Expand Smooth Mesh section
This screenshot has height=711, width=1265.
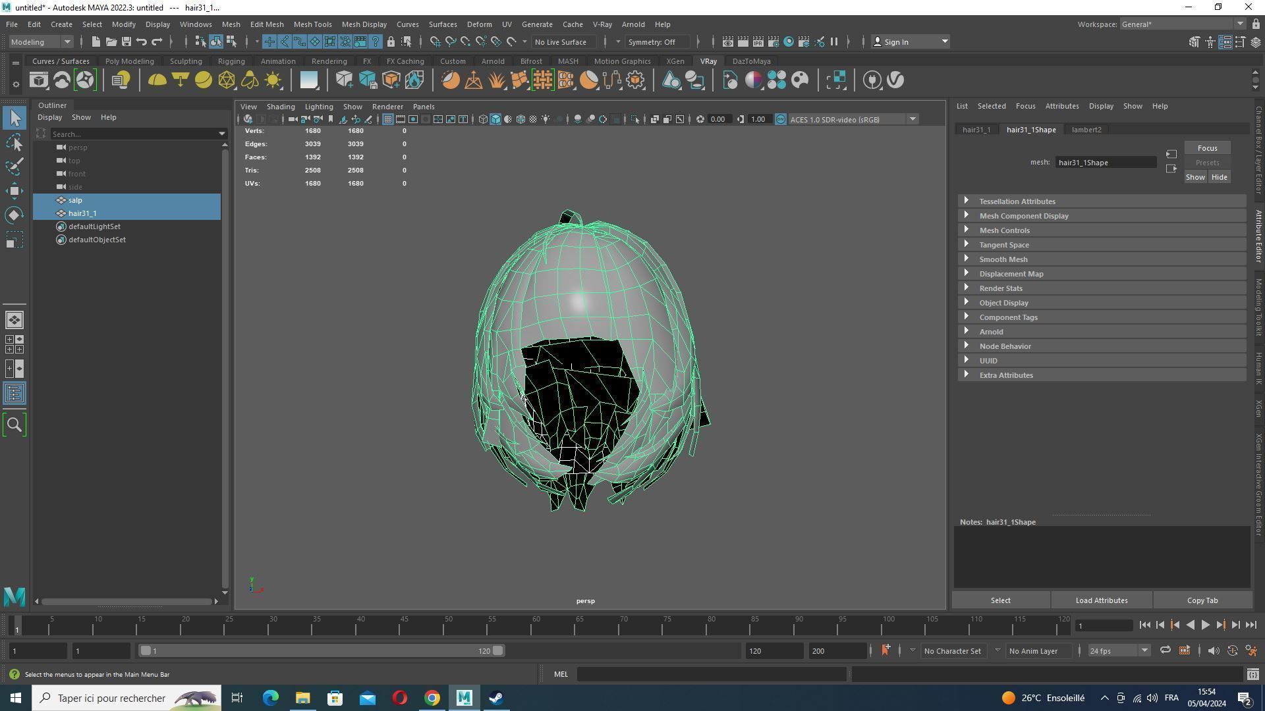point(1102,259)
